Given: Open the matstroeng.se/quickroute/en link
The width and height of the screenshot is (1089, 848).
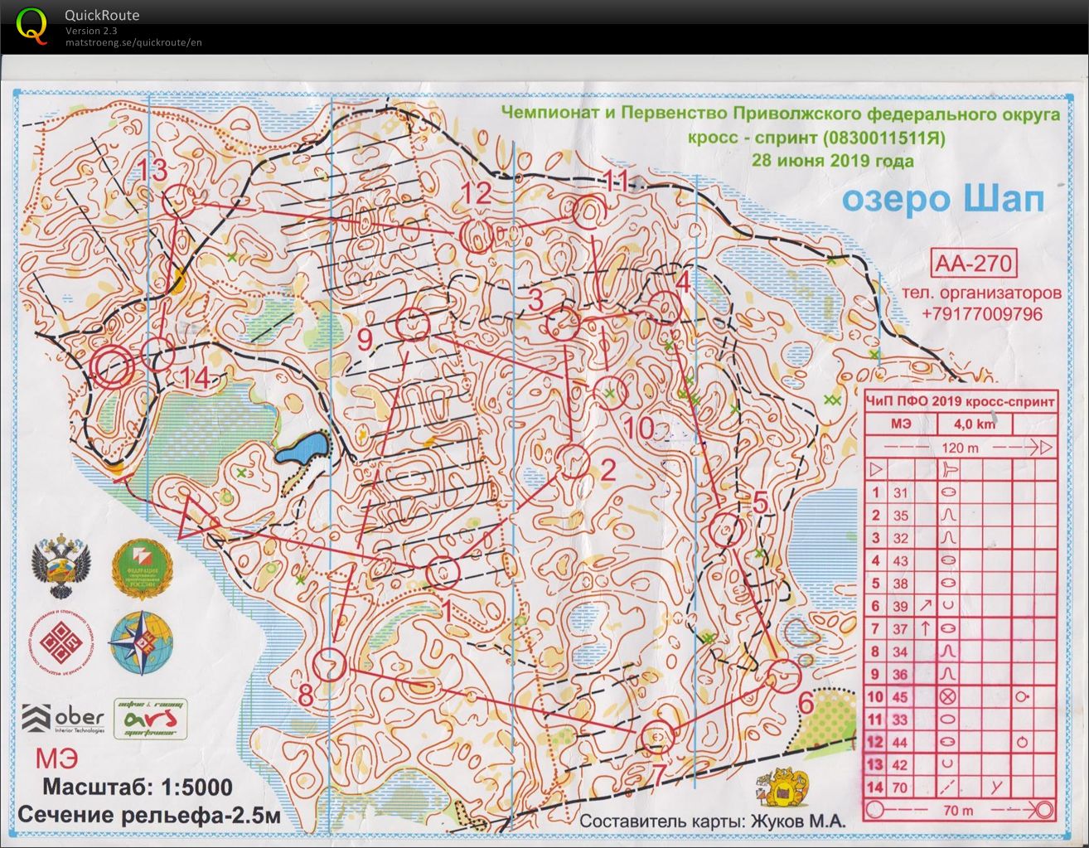Looking at the screenshot, I should pos(134,42).
